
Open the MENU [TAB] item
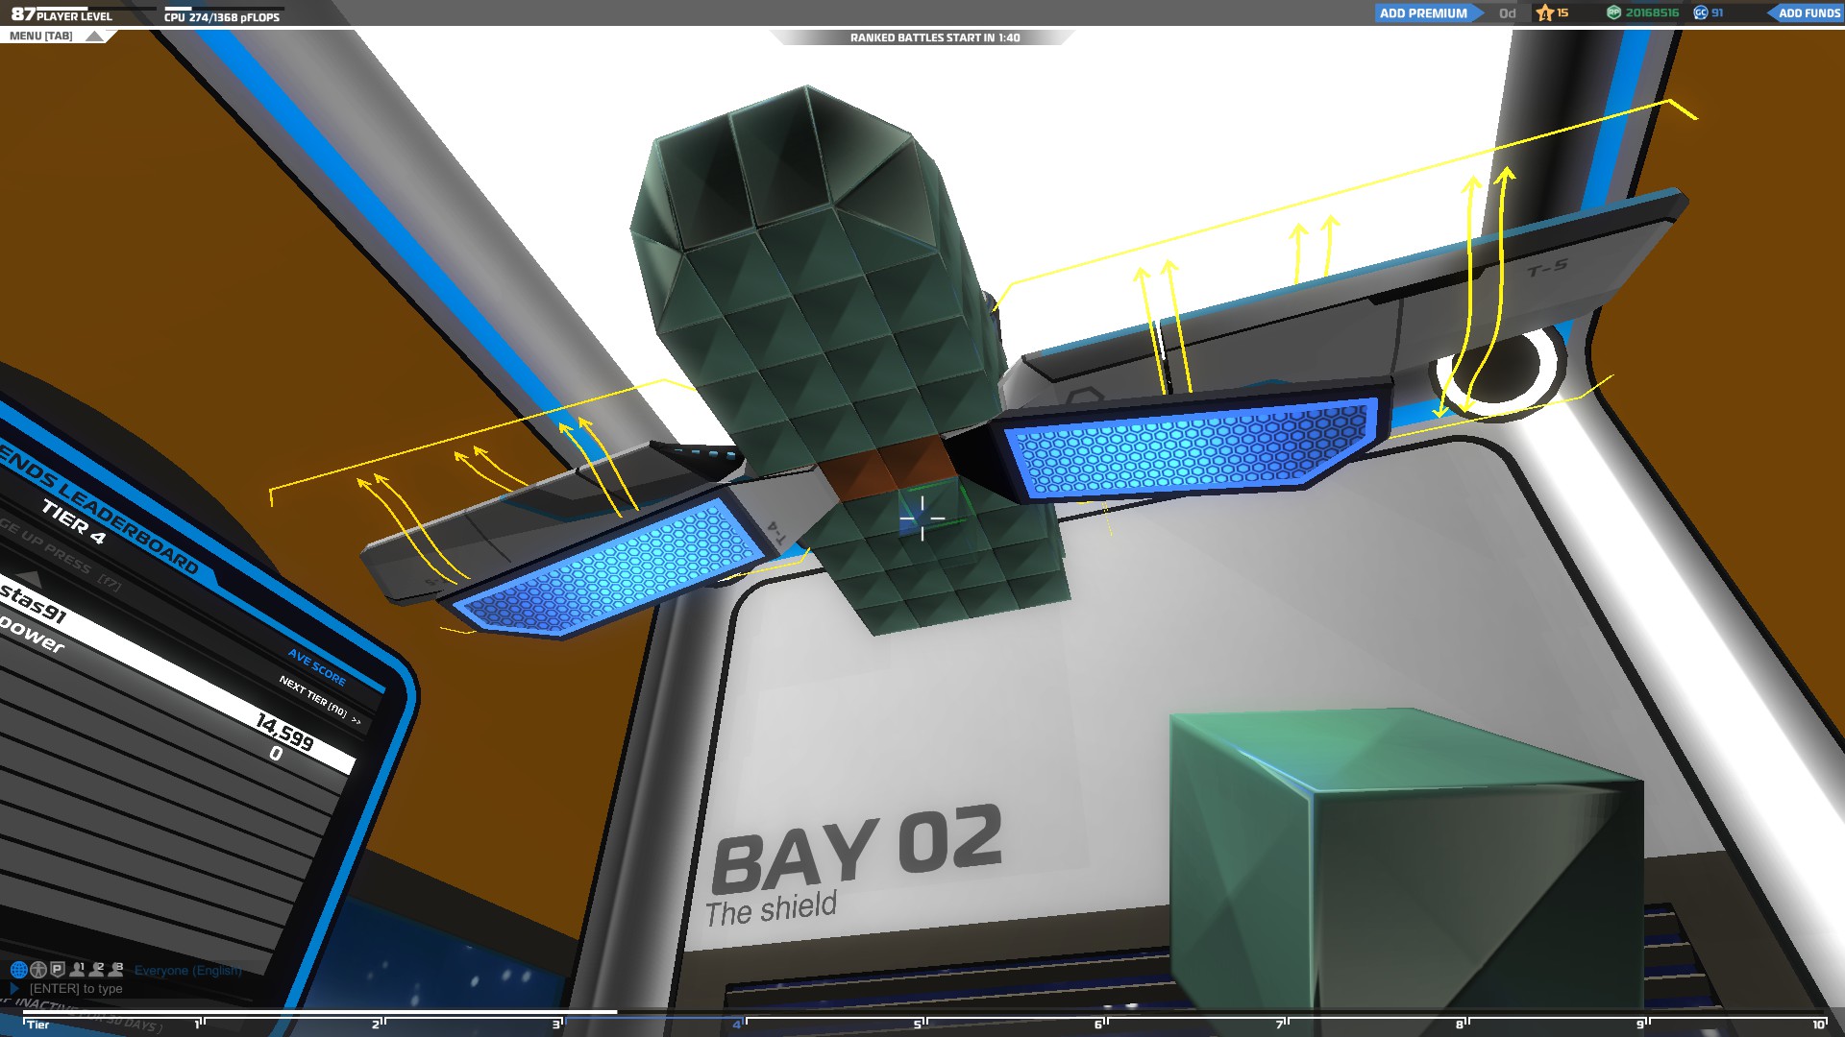click(41, 36)
